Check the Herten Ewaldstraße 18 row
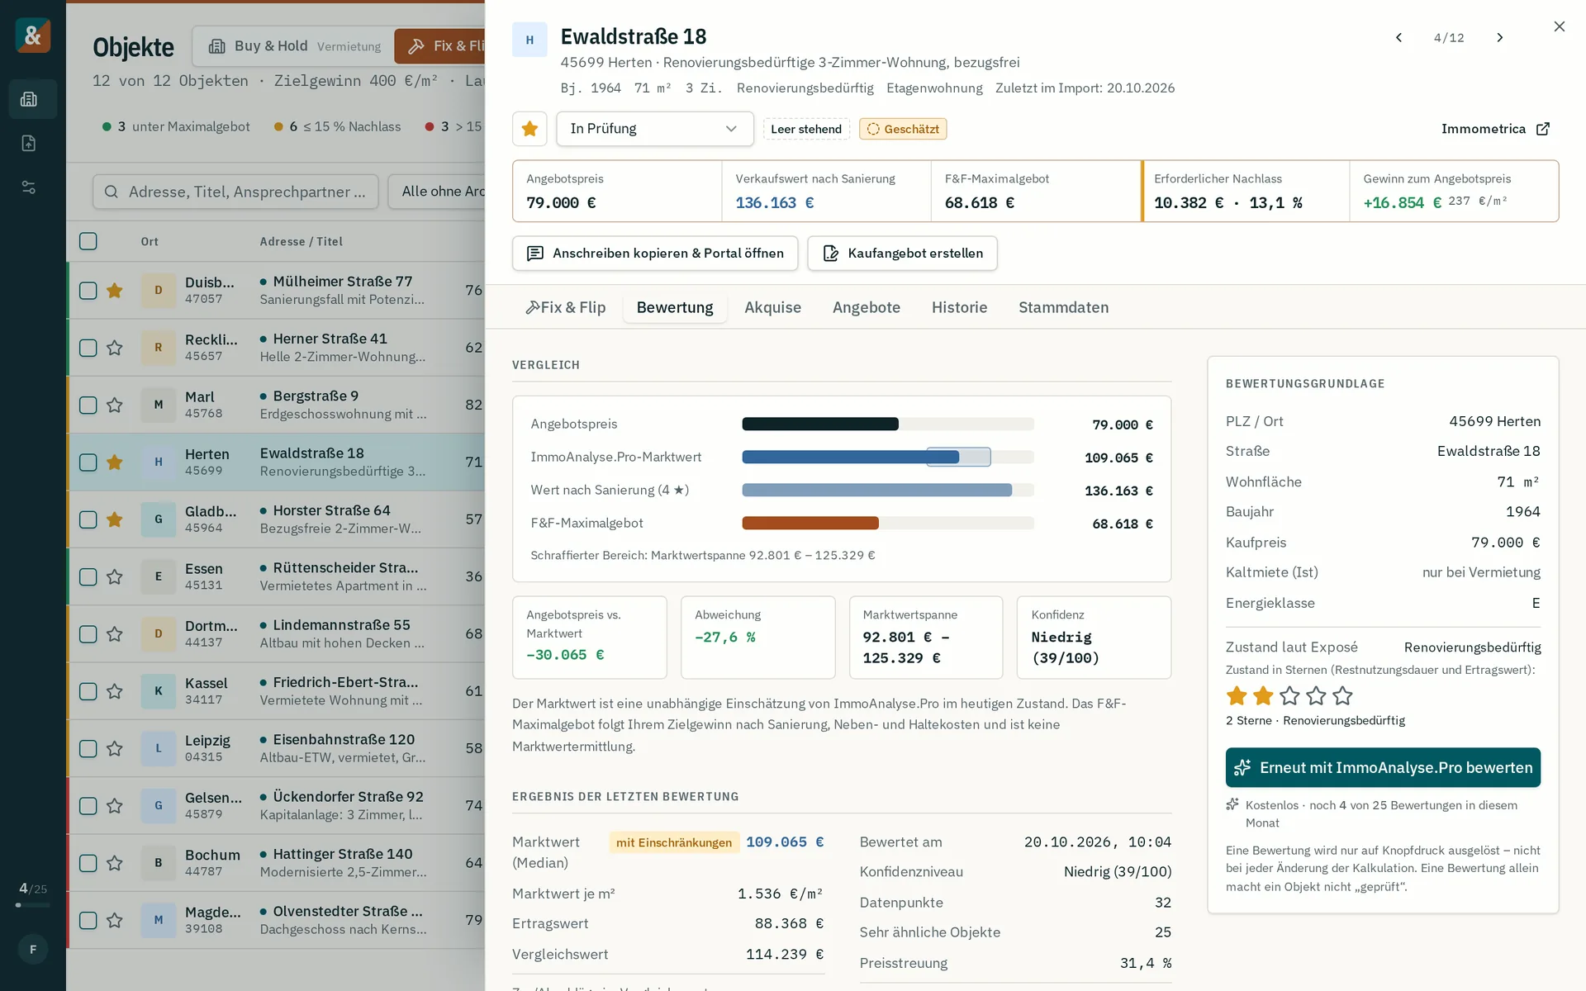 pyautogui.click(x=88, y=462)
